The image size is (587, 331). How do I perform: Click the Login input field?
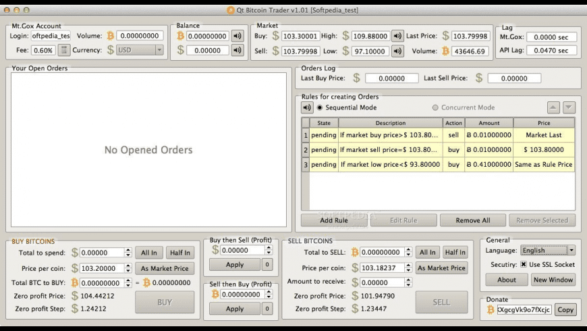51,36
